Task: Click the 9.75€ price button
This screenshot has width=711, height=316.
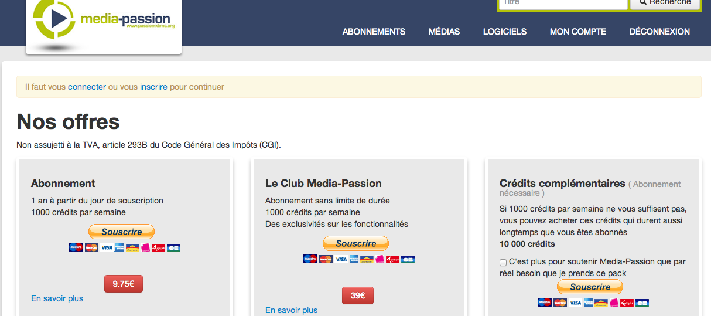Action: [124, 284]
